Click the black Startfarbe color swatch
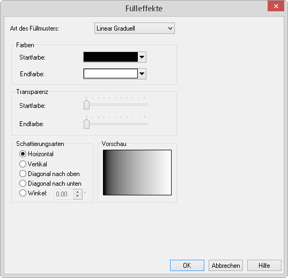 pyautogui.click(x=110, y=57)
